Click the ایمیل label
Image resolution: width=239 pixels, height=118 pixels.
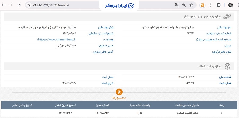pyautogui.click(x=228, y=46)
